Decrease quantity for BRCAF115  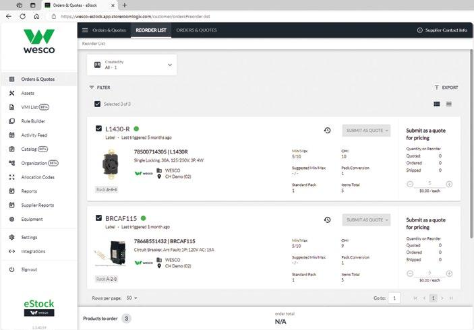pyautogui.click(x=410, y=273)
